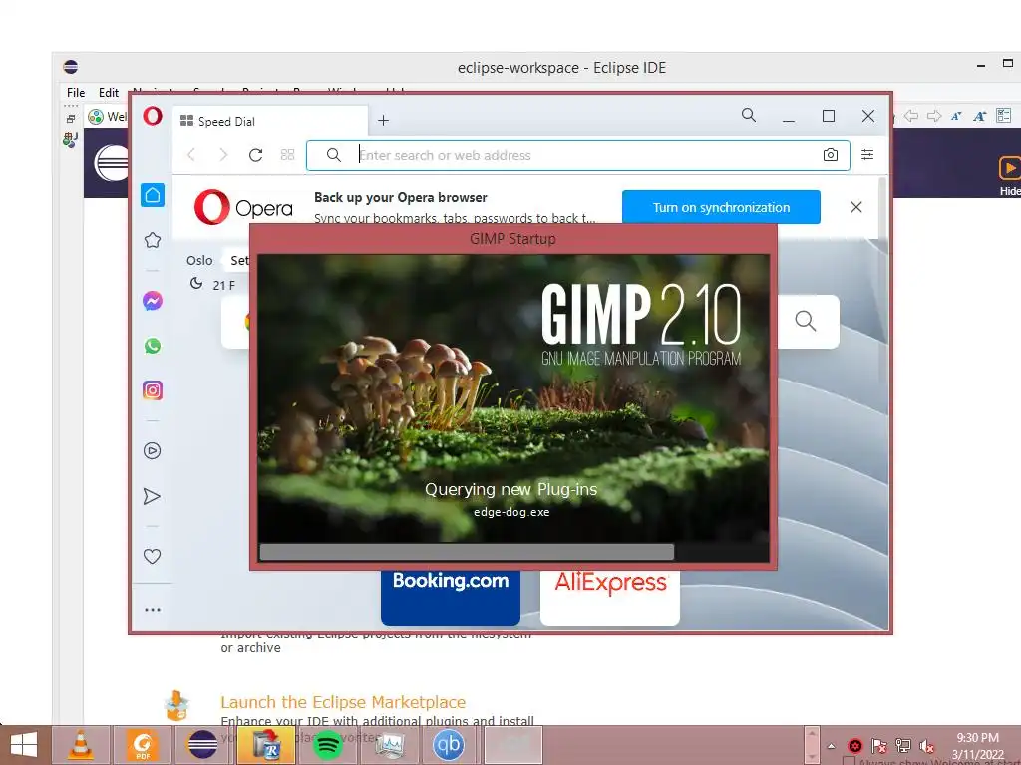This screenshot has width=1021, height=765.
Task: Click Oslo weather location label
Action: [199, 260]
